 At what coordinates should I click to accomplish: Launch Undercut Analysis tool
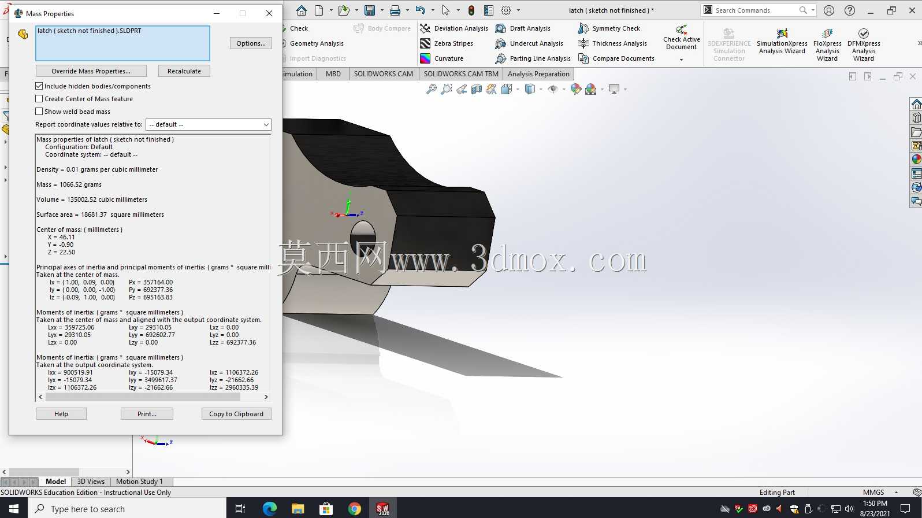529,43
